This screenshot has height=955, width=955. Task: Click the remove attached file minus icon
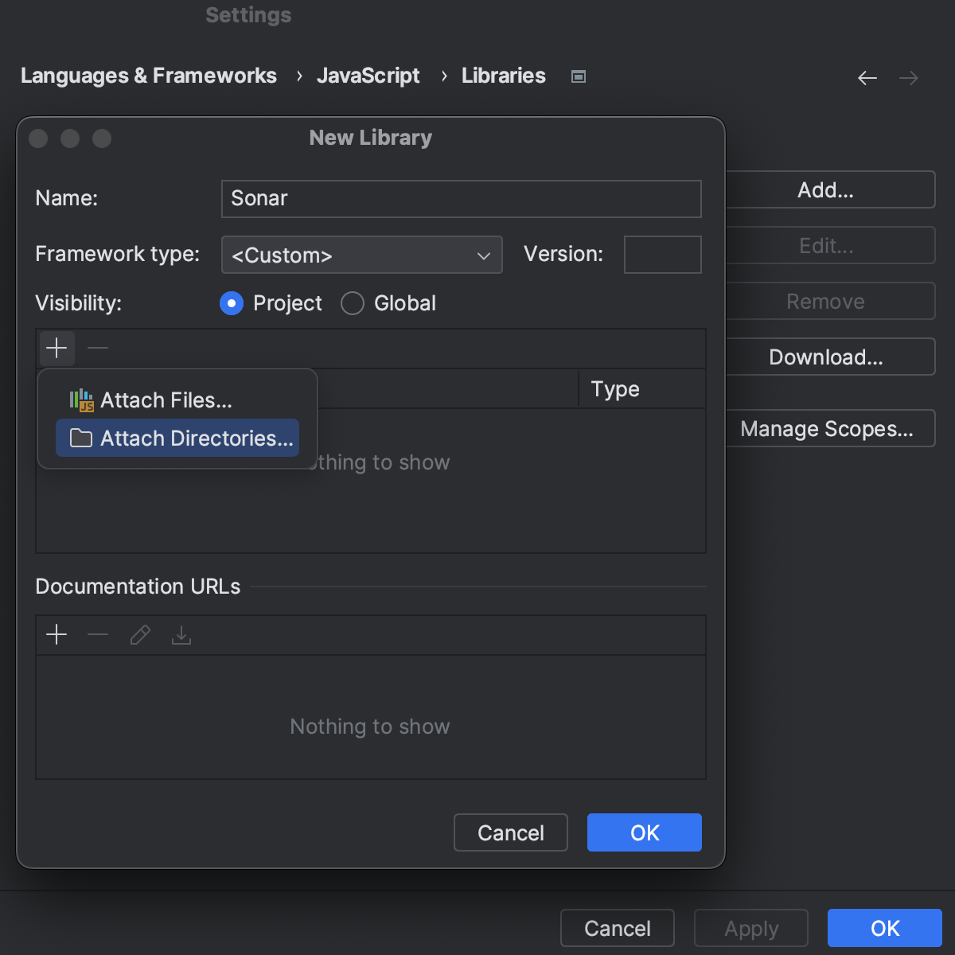point(98,348)
